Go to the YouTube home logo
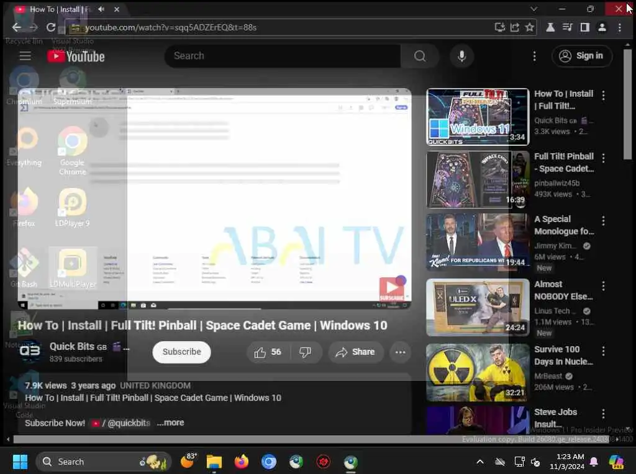Screen dimensions: 636x474 (x=76, y=56)
